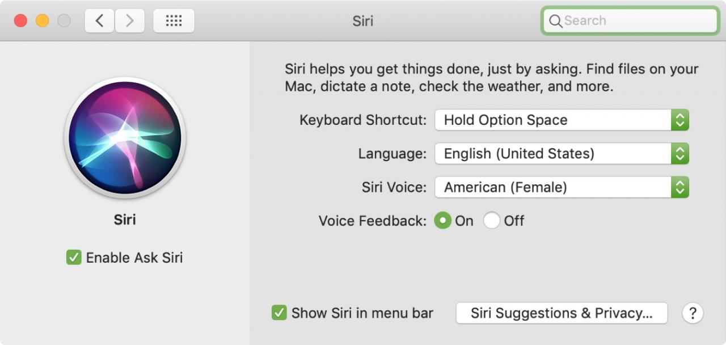Show all preferences via the grid icon

coord(174,21)
